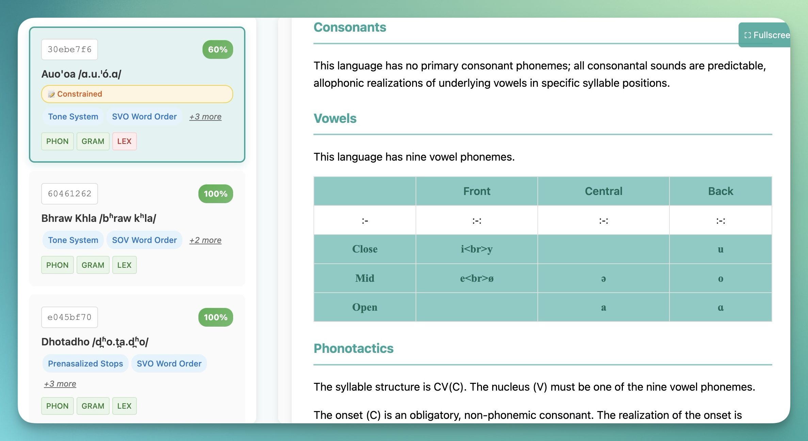The width and height of the screenshot is (808, 441).
Task: Click 'This language has nine vowel phonemes' text
Action: coord(414,157)
